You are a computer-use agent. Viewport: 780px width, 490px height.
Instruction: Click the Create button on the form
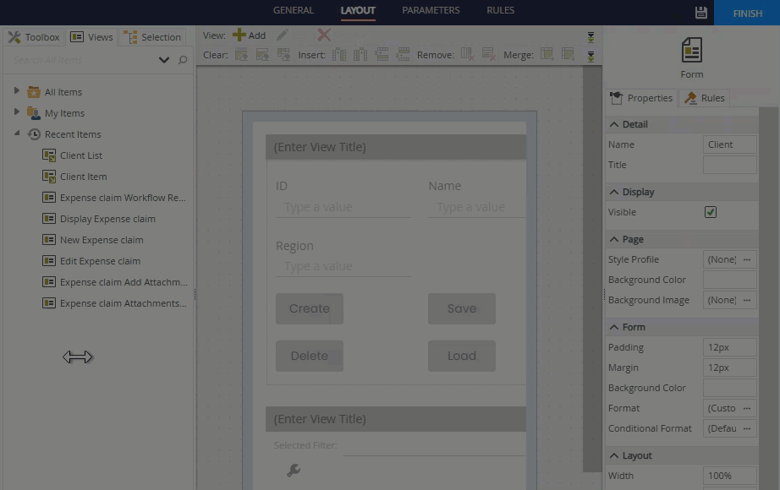point(310,308)
